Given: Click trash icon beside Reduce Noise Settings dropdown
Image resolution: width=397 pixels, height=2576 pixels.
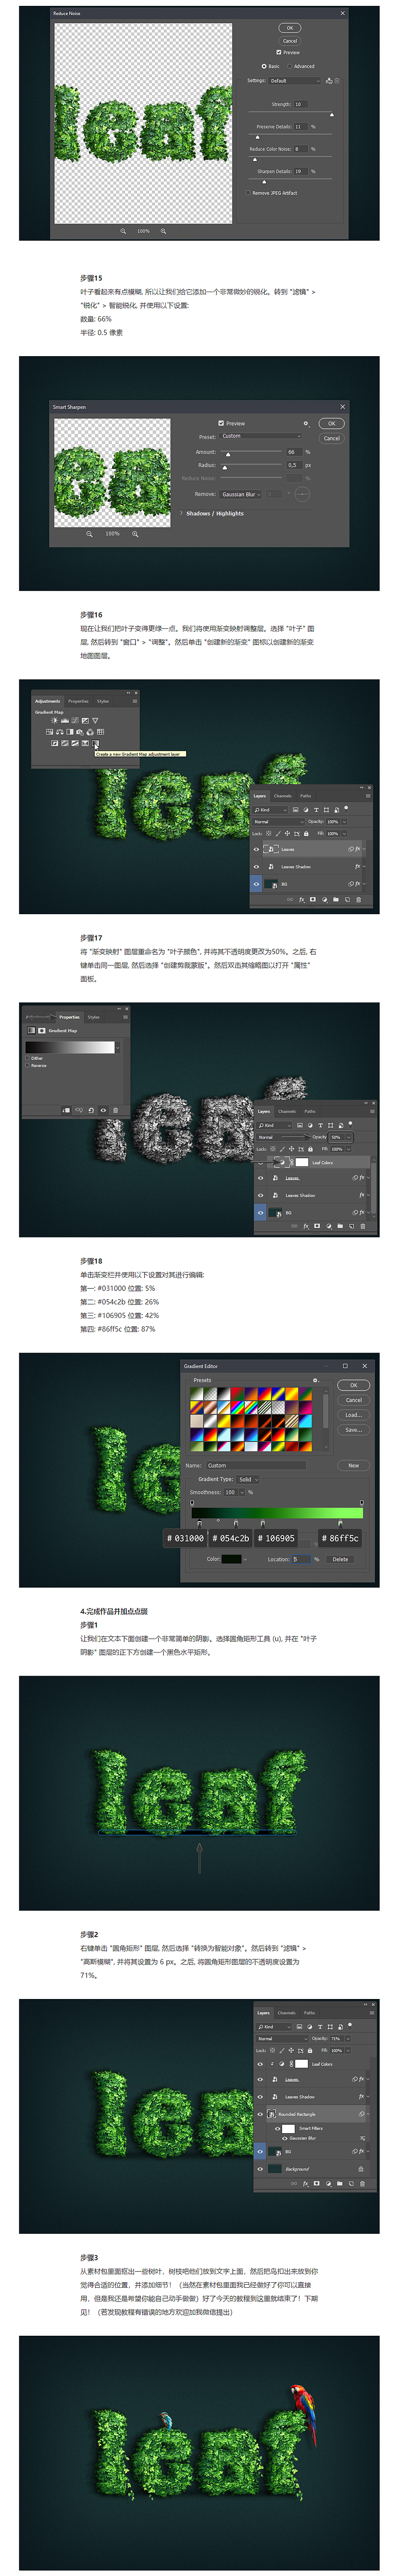Looking at the screenshot, I should click(337, 81).
